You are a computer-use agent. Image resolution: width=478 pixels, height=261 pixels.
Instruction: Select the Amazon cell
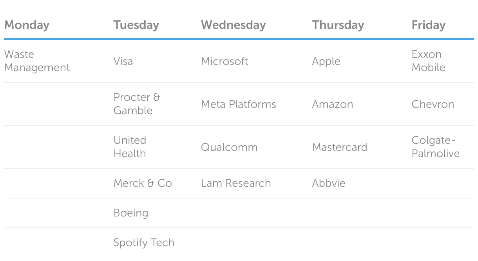pyautogui.click(x=332, y=104)
